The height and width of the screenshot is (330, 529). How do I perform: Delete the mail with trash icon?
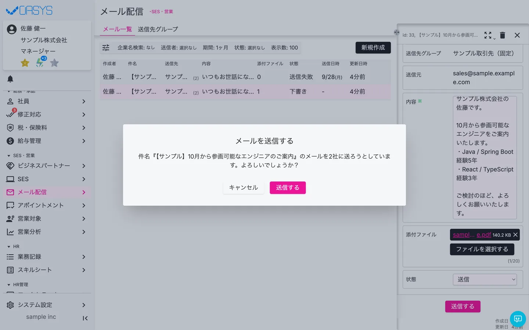(503, 35)
